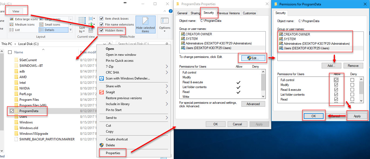This screenshot has height=159, width=370.
Task: Uncheck Allow Full control for Users
Action: (x=336, y=80)
